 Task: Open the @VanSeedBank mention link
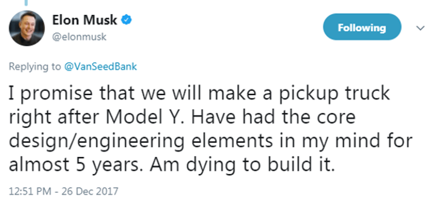[101, 67]
